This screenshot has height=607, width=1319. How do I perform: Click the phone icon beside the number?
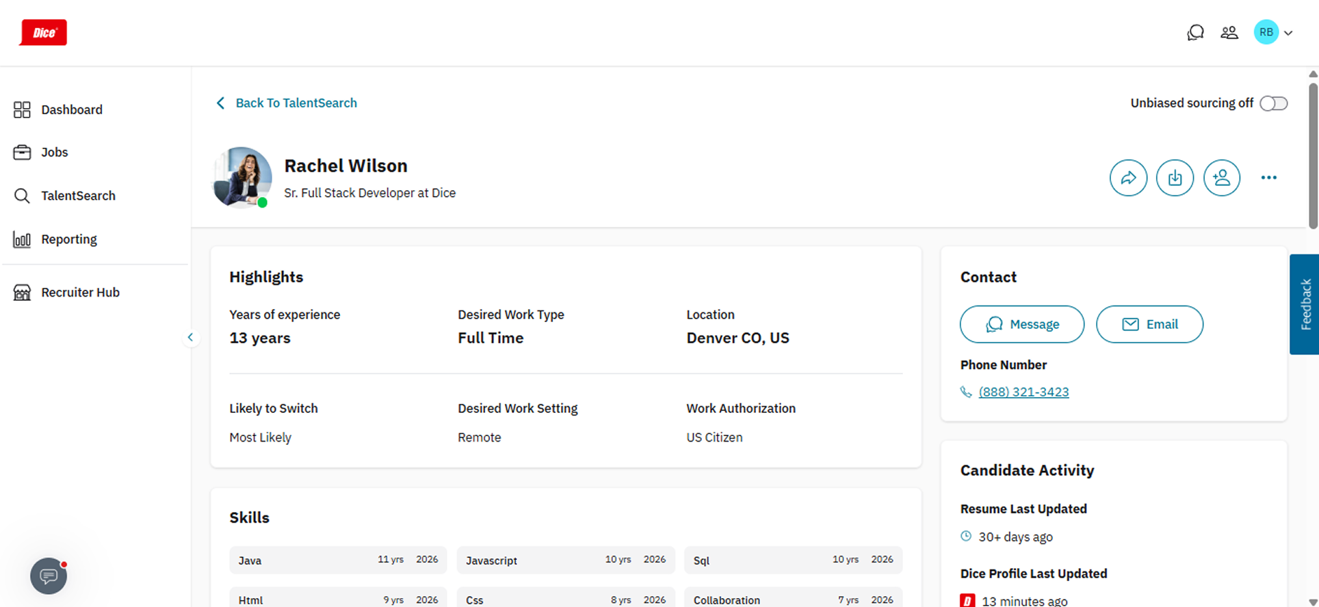tap(966, 392)
